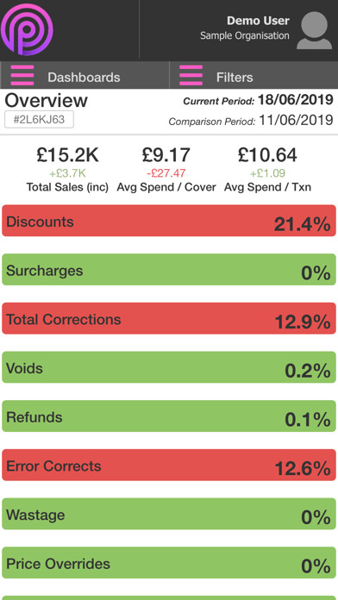This screenshot has width=338, height=600.
Task: Select the Error Corrects 12.6% bar
Action: coord(169,465)
